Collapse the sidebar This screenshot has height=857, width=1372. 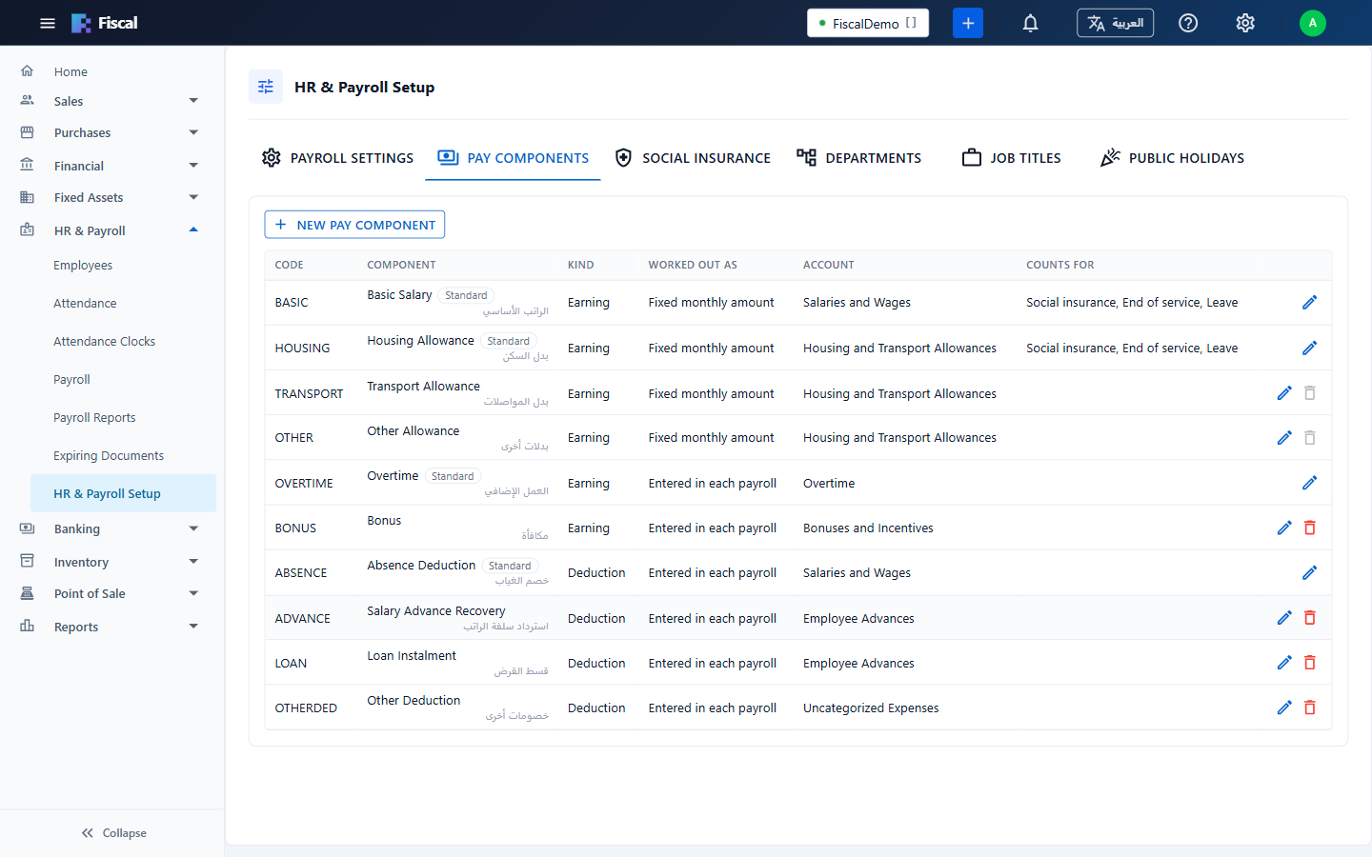click(x=113, y=832)
